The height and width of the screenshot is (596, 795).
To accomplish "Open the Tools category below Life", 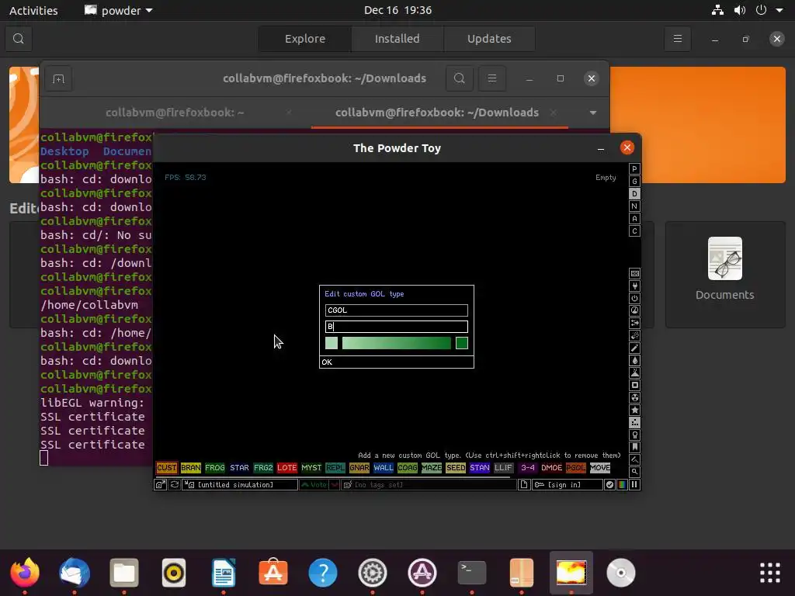I will [x=634, y=435].
